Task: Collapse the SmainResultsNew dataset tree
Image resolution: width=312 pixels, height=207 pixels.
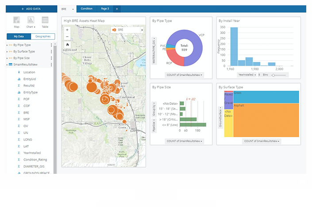Action: (x=7, y=65)
